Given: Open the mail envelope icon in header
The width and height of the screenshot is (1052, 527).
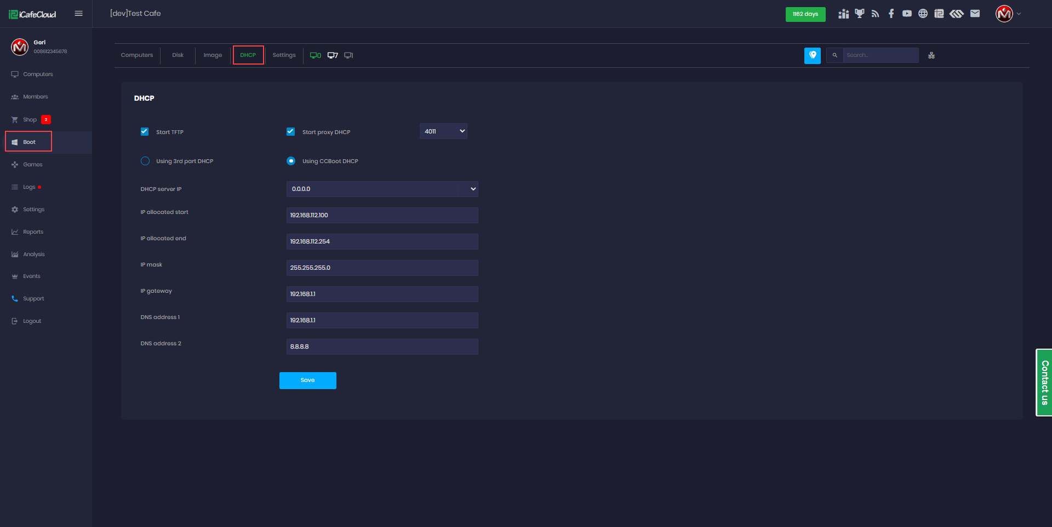Looking at the screenshot, I should tap(975, 13).
